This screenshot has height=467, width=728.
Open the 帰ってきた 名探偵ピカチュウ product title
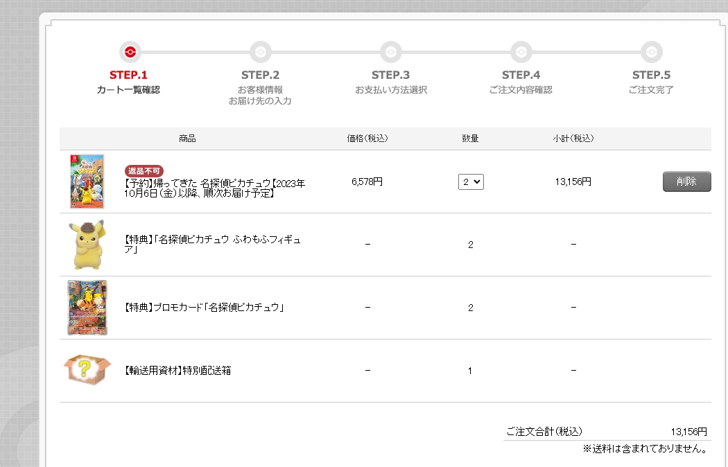(x=214, y=188)
